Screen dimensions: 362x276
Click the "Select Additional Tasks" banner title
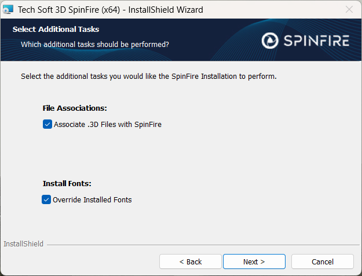56,29
